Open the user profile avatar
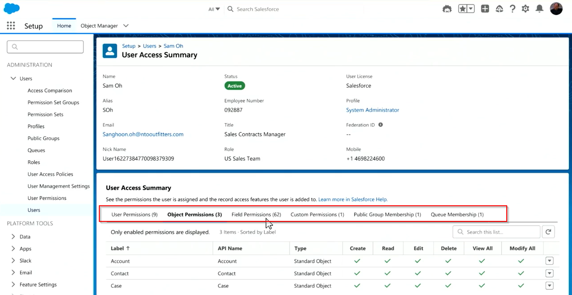The image size is (572, 295). (x=556, y=8)
